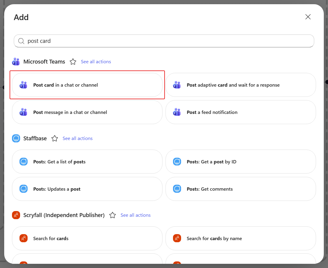Click the Scryfall (Independent Publisher) heading text
The width and height of the screenshot is (328, 268).
[x=64, y=215]
